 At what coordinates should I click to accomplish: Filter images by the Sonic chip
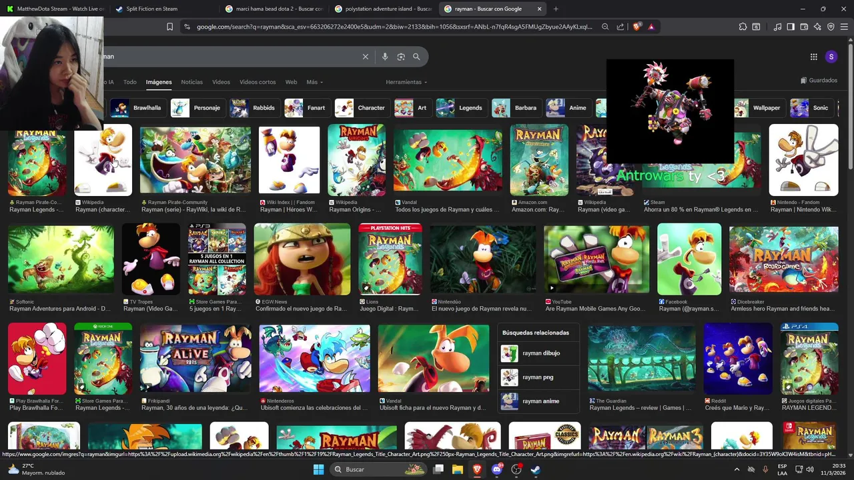812,108
